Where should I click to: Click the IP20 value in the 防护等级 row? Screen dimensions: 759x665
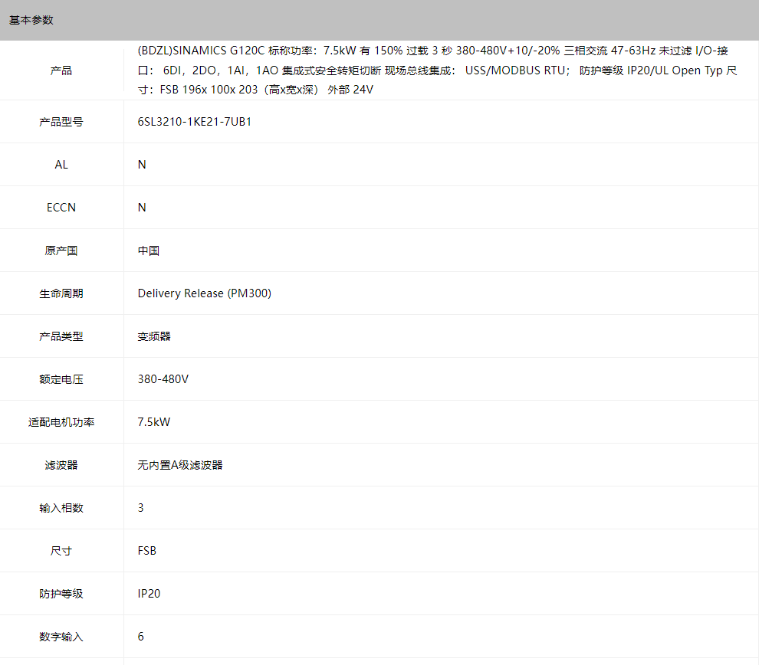[x=149, y=594]
